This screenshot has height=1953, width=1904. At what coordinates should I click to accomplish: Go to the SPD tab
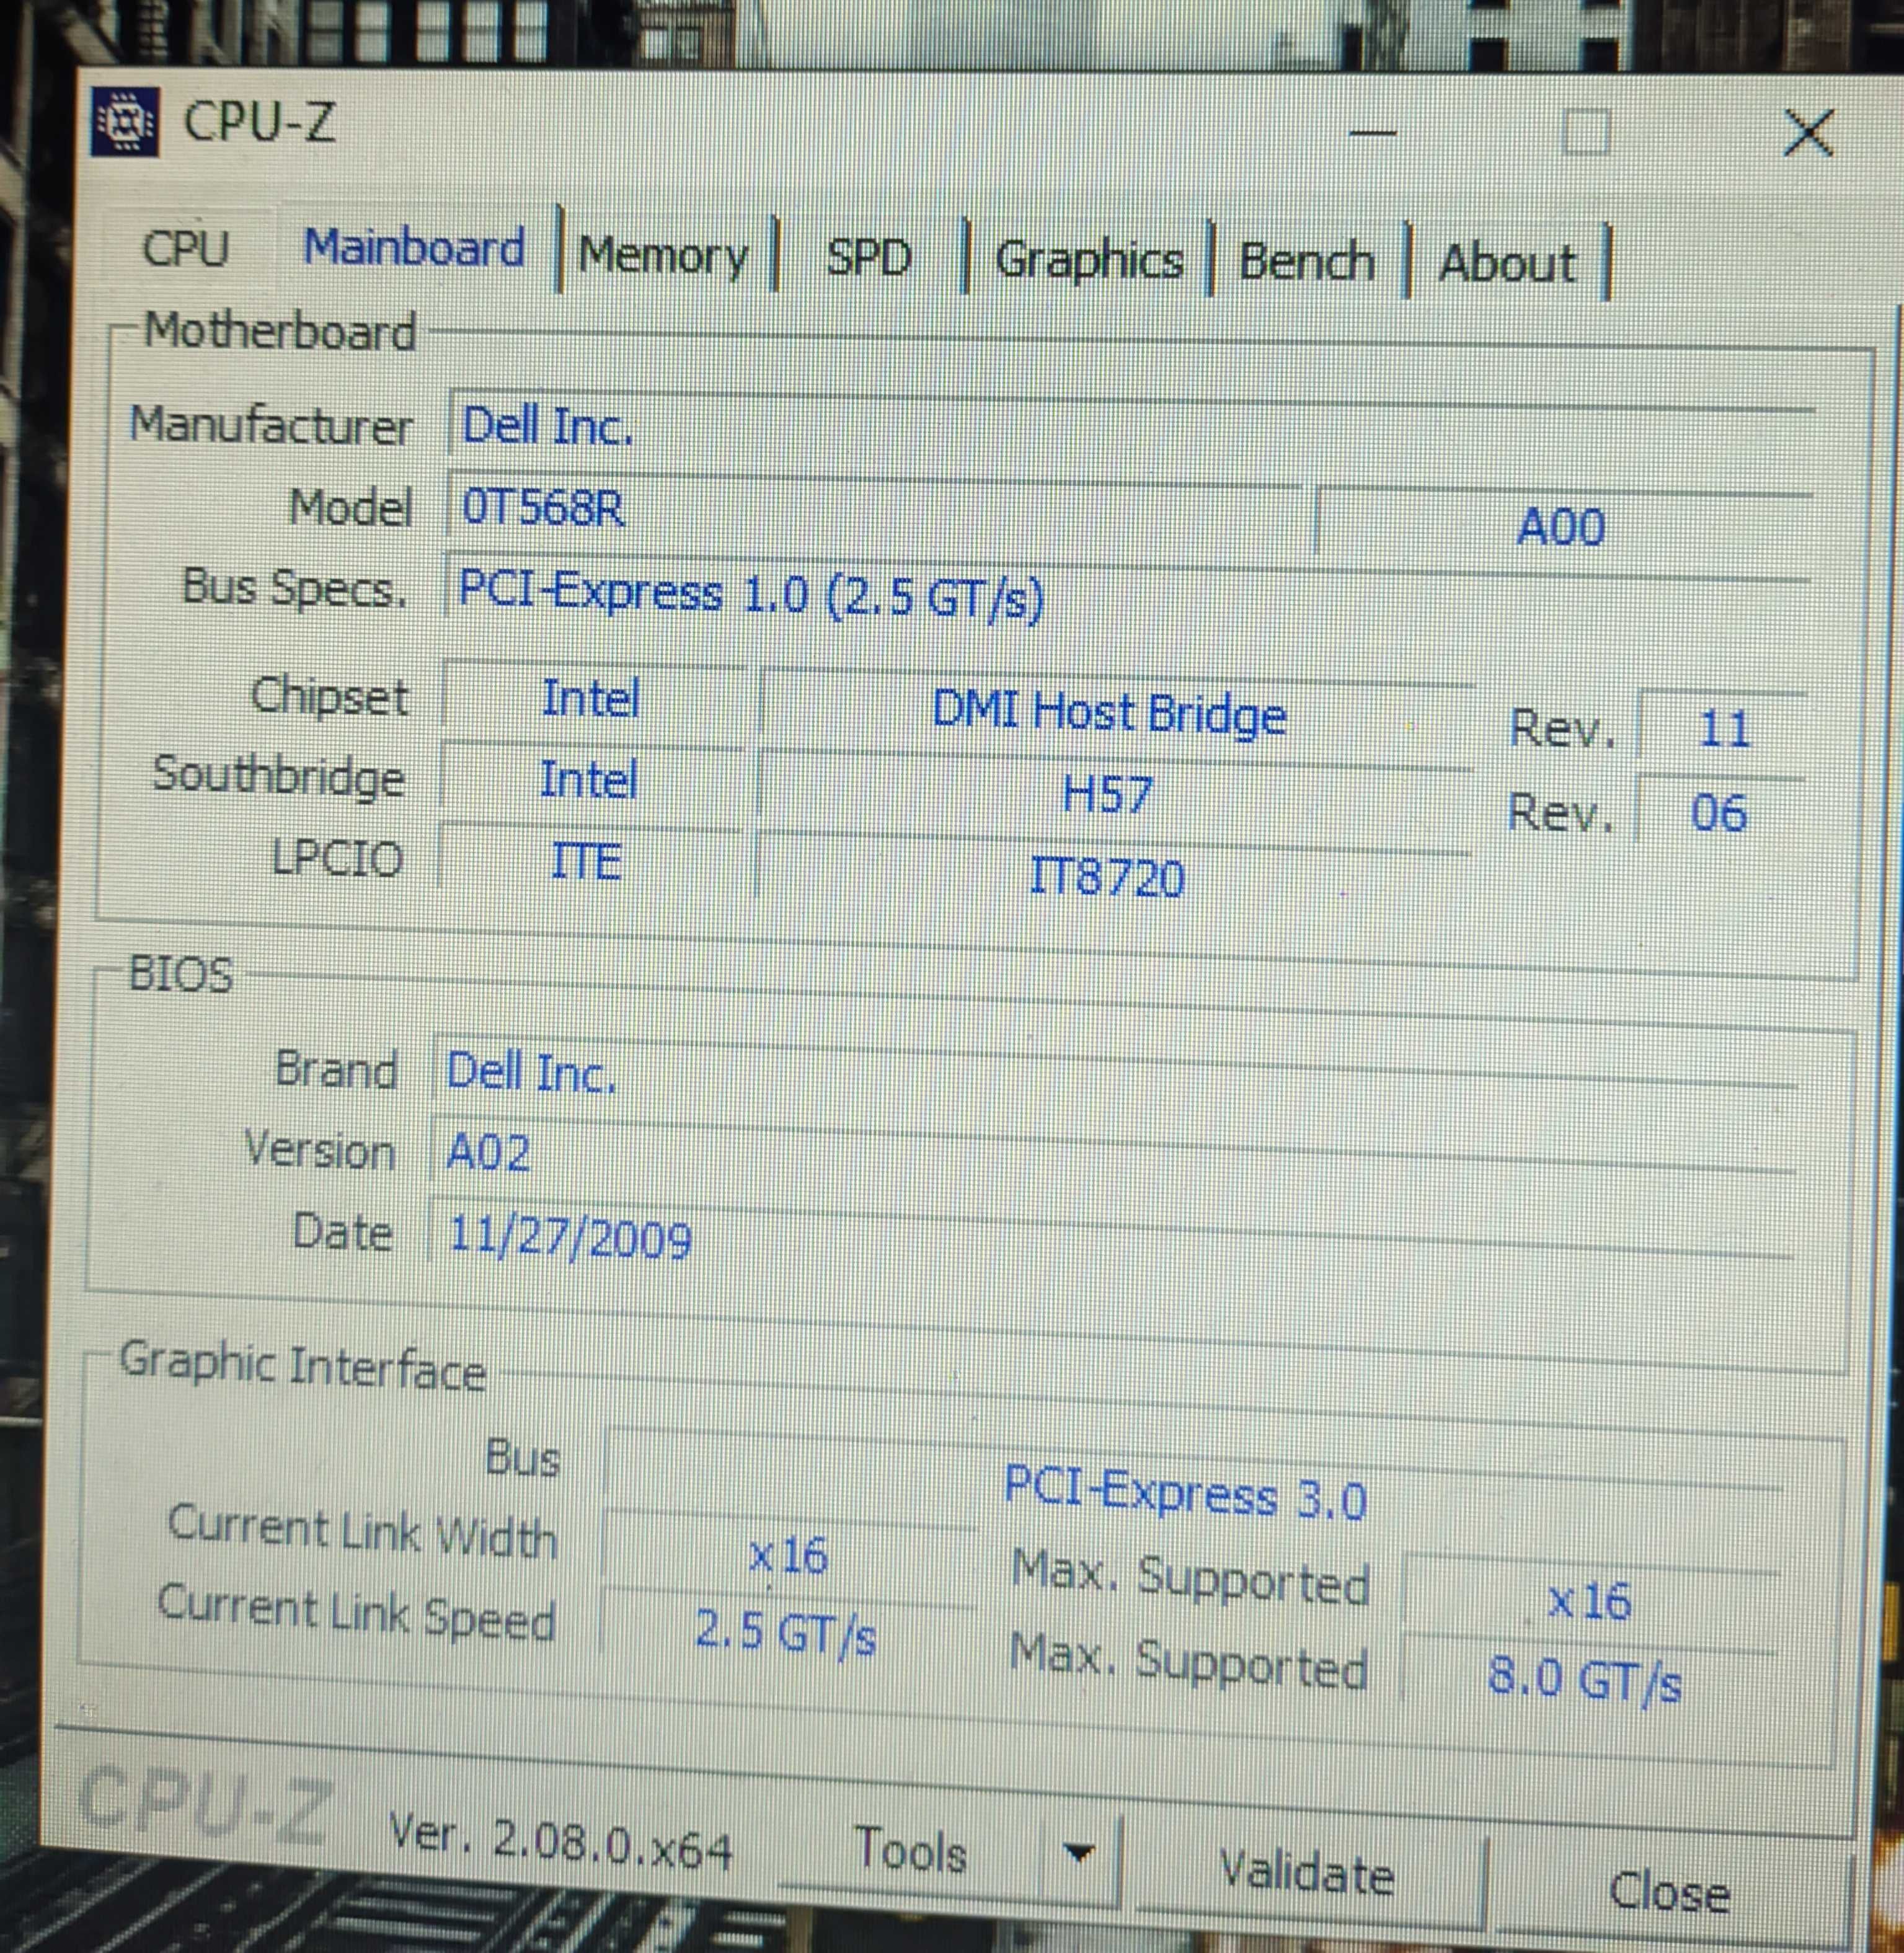click(869, 258)
